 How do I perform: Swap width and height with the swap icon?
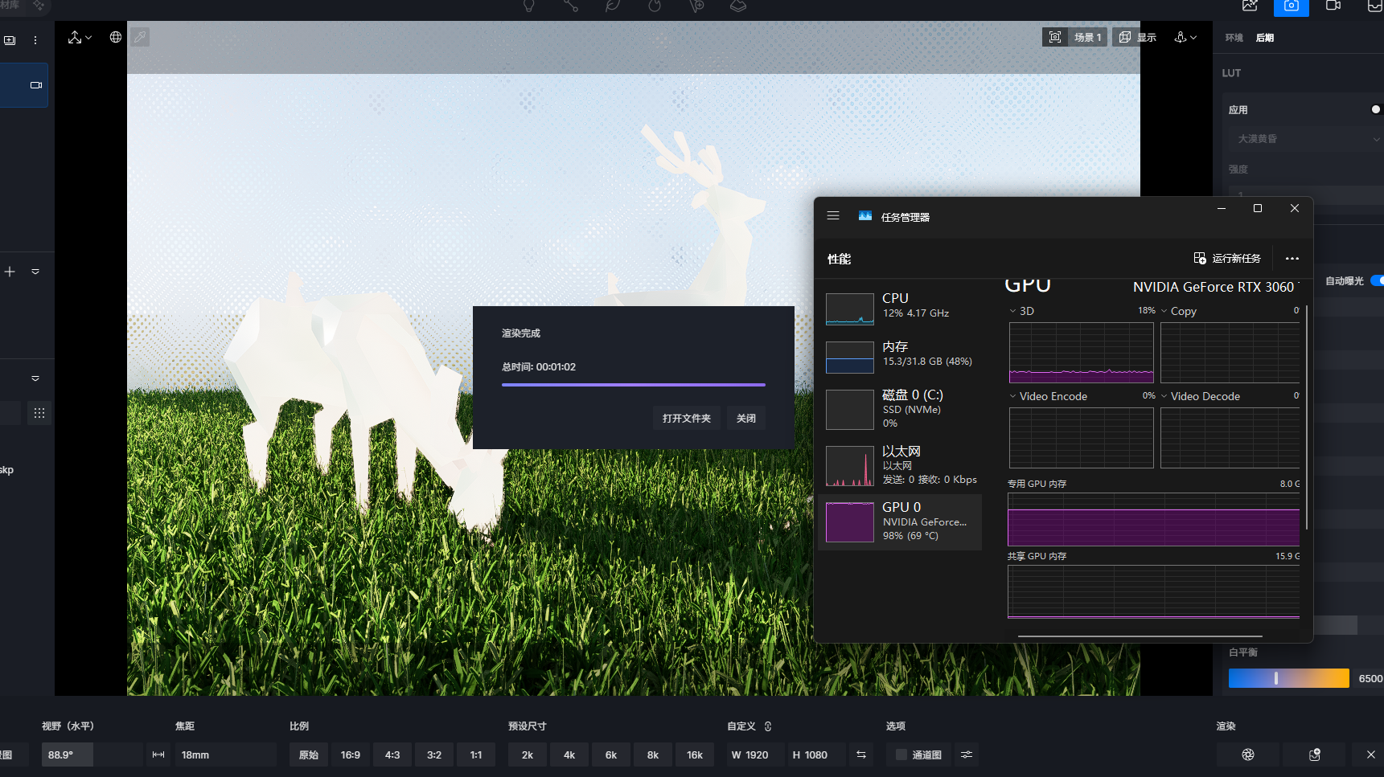point(861,755)
